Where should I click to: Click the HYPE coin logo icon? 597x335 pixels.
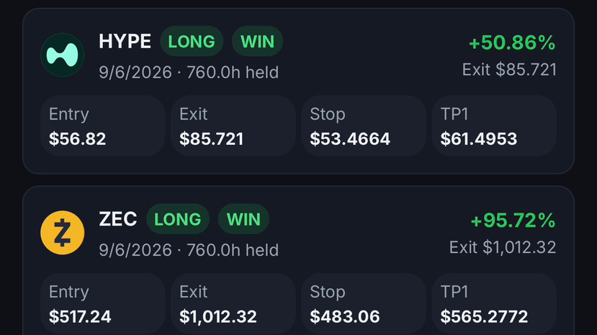coord(63,55)
